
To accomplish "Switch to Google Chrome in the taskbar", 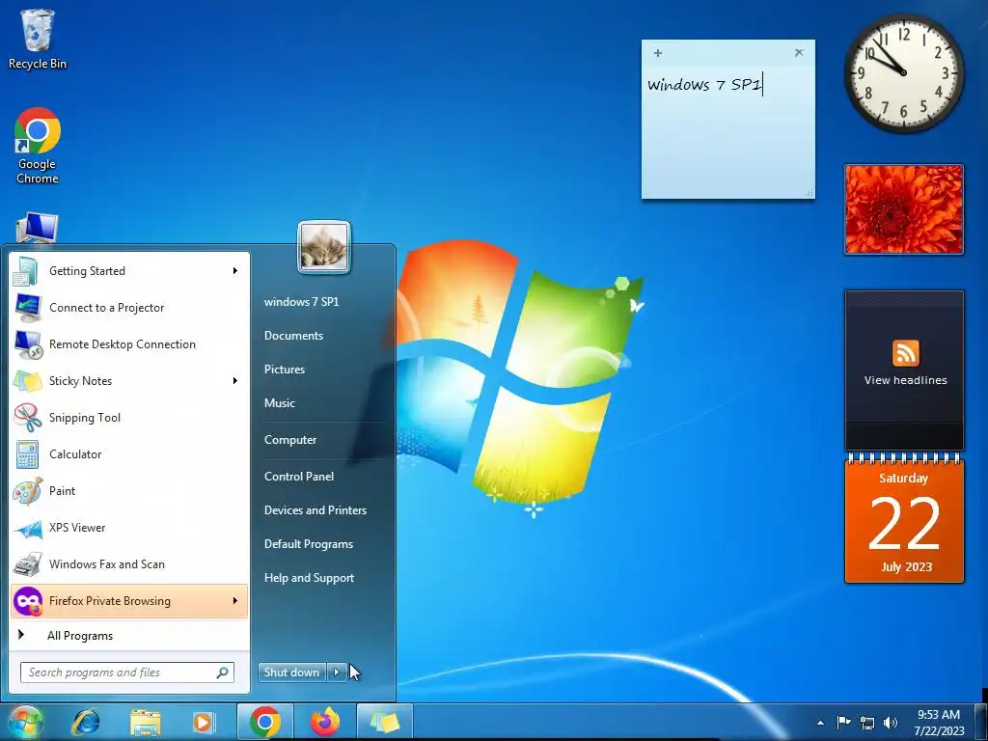I will [x=264, y=722].
